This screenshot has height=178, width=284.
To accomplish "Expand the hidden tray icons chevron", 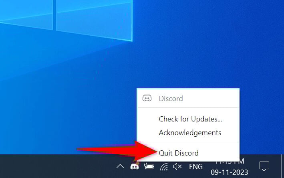I will (x=120, y=166).
